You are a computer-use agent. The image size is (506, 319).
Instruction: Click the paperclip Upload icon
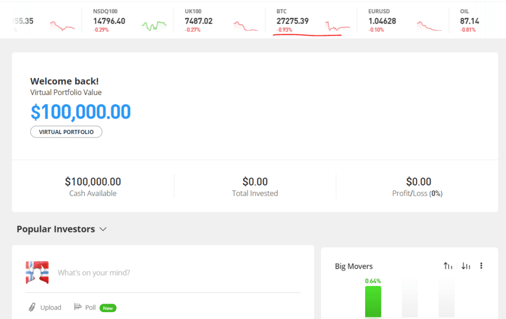32,307
